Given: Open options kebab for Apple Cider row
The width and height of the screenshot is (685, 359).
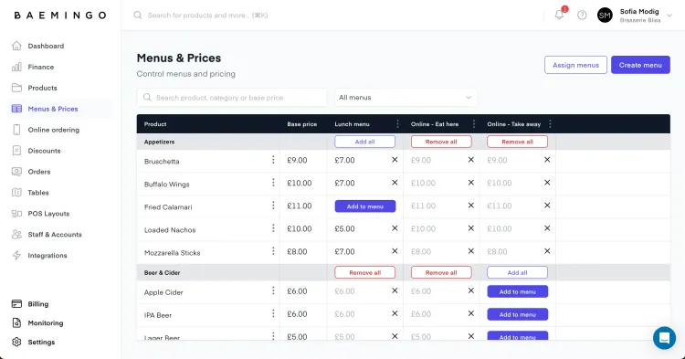Looking at the screenshot, I should tap(273, 290).
